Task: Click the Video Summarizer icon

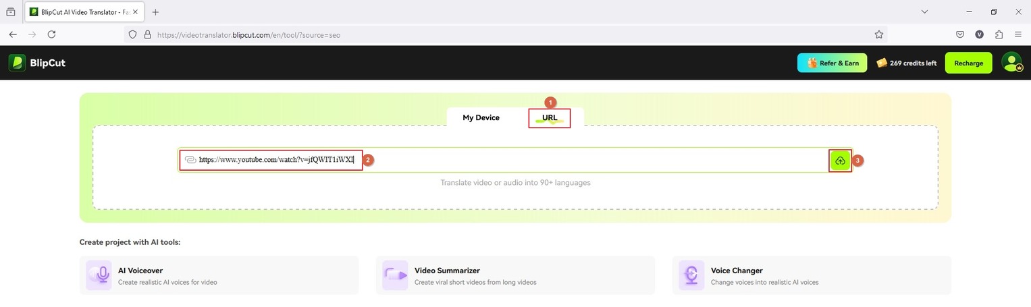Action: [x=395, y=275]
